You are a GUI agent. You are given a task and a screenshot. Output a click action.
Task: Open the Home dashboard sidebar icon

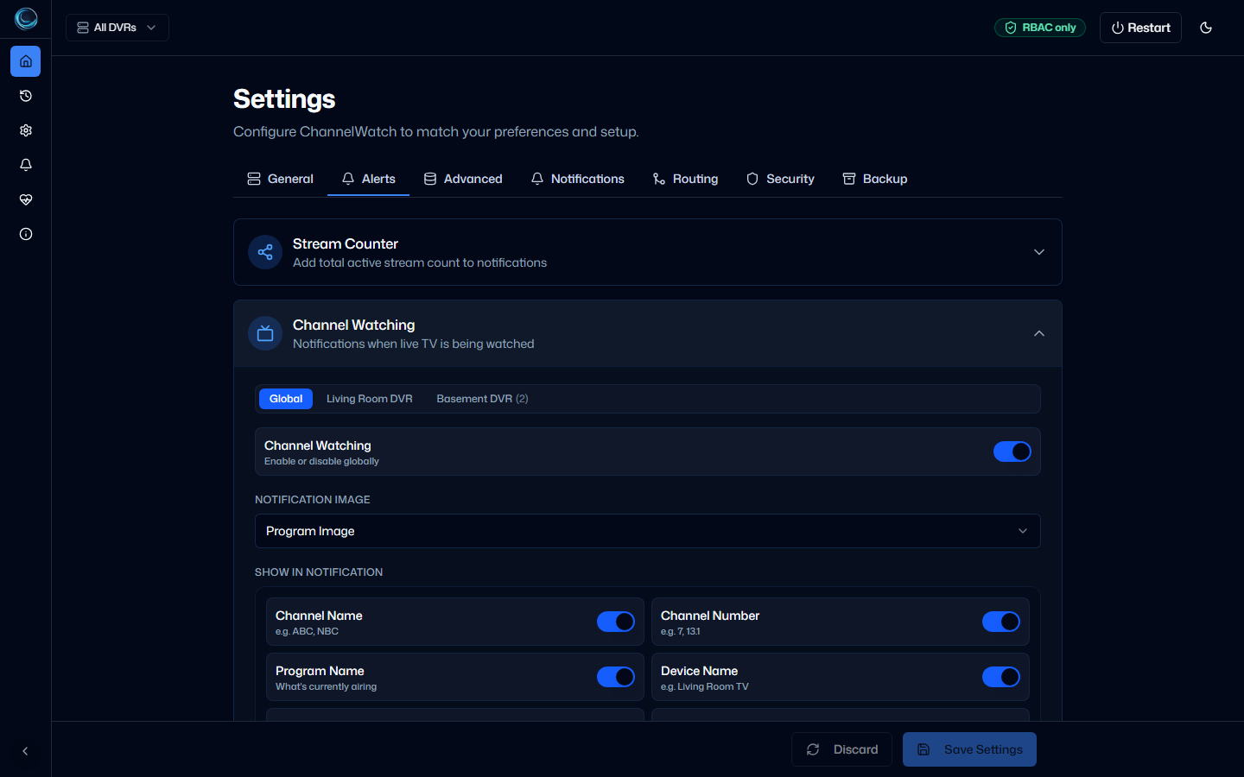point(26,61)
